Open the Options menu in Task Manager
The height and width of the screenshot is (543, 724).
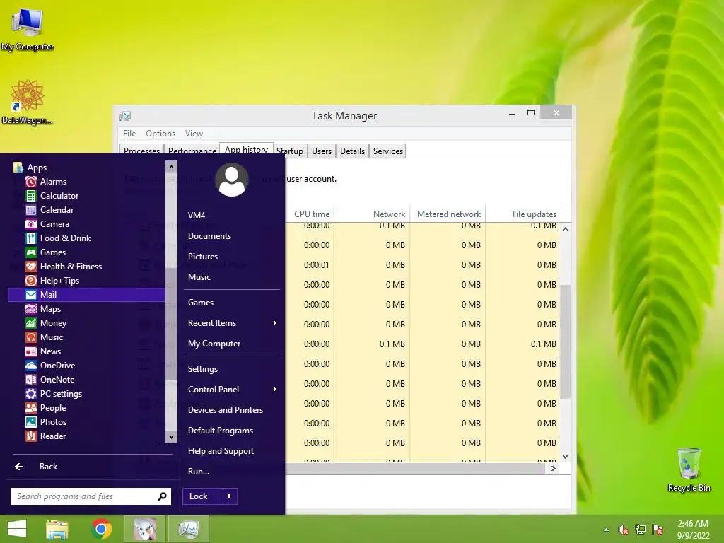(160, 134)
